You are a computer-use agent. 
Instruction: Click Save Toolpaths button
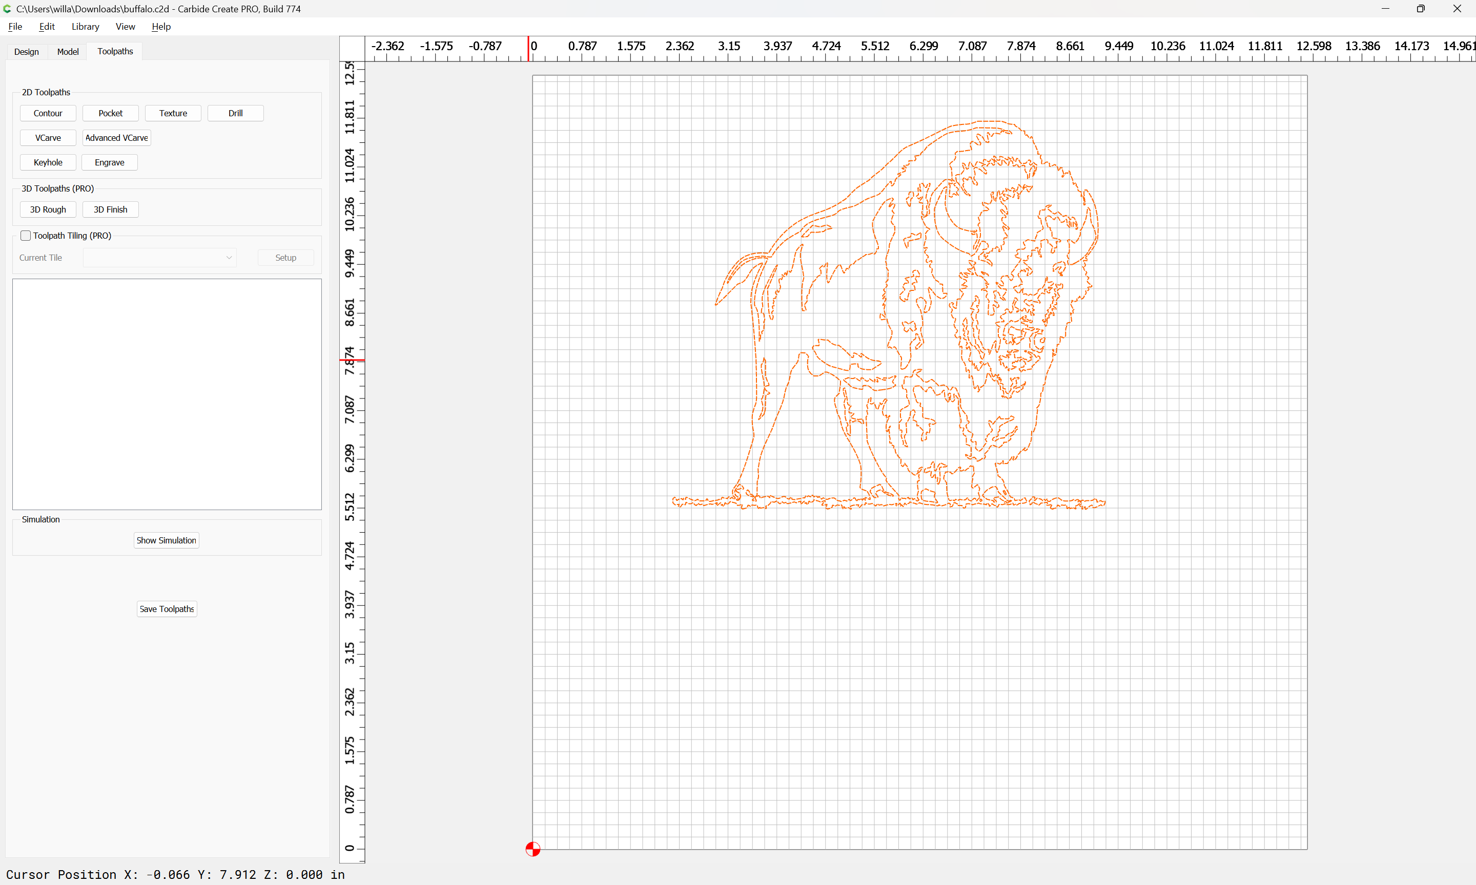tap(167, 609)
